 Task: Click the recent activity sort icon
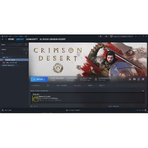click(24, 49)
